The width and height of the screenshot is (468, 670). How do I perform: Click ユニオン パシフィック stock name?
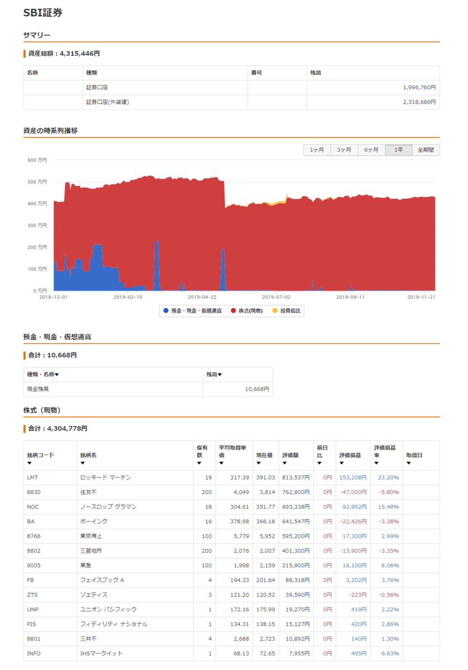(x=108, y=609)
